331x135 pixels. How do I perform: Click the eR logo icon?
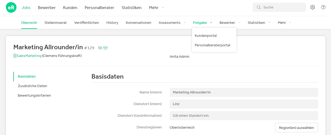pyautogui.click(x=11, y=7)
